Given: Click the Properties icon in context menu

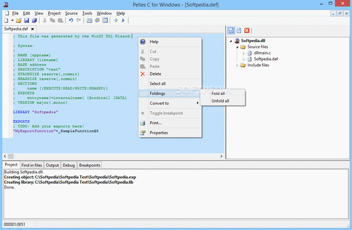Looking at the screenshot, I should pos(143,133).
